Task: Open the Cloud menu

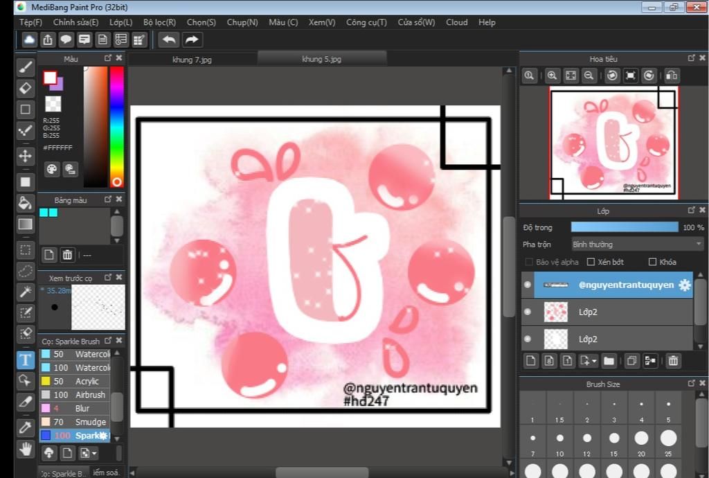Action: click(x=457, y=22)
